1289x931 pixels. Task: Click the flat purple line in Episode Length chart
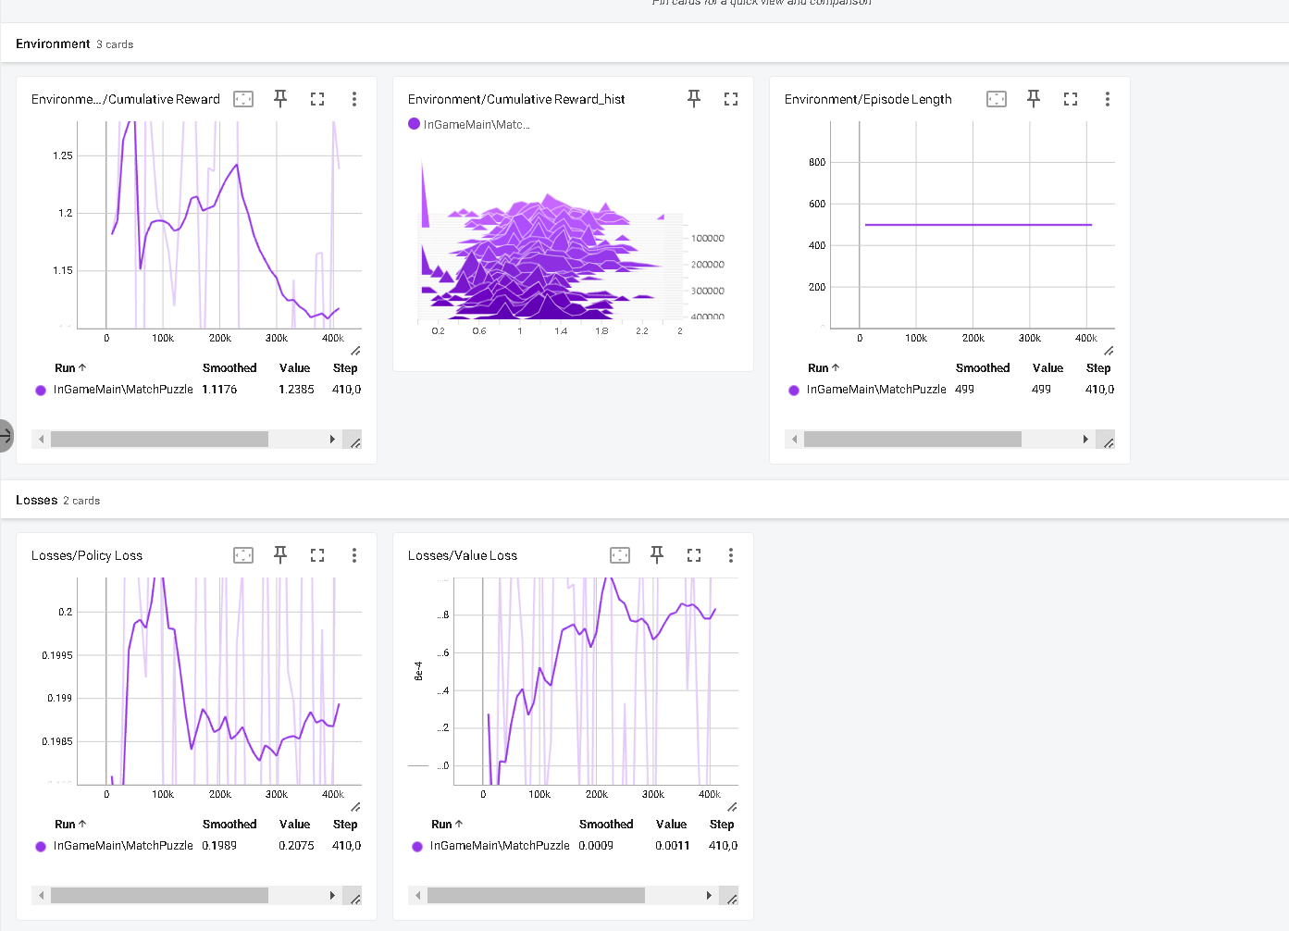(x=978, y=225)
